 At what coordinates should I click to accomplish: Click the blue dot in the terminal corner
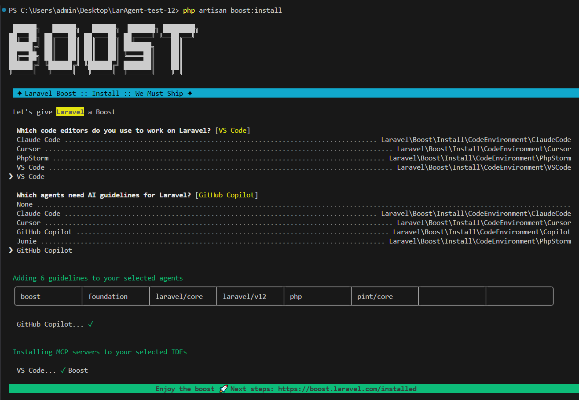tap(4, 10)
